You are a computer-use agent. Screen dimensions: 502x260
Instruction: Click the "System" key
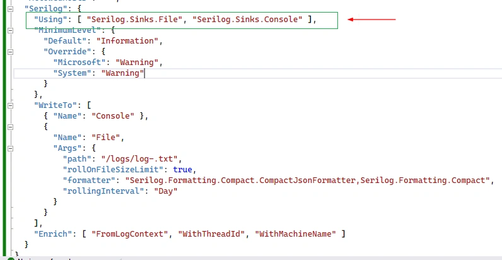click(73, 73)
